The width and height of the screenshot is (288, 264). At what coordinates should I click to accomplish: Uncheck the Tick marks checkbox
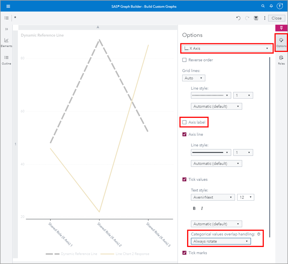tap(185, 253)
